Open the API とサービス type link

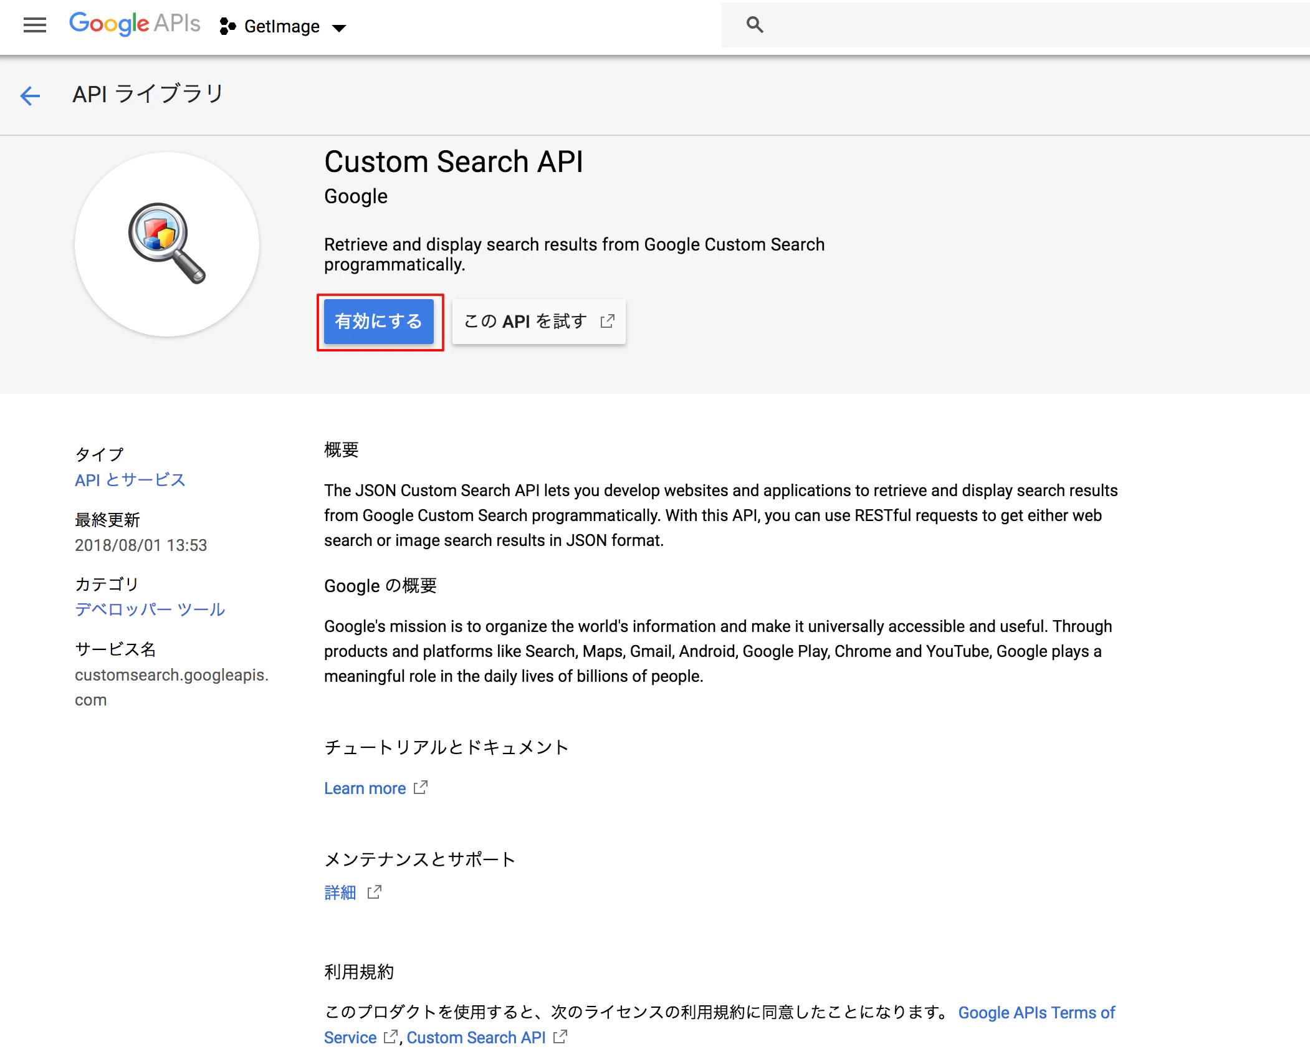130,480
